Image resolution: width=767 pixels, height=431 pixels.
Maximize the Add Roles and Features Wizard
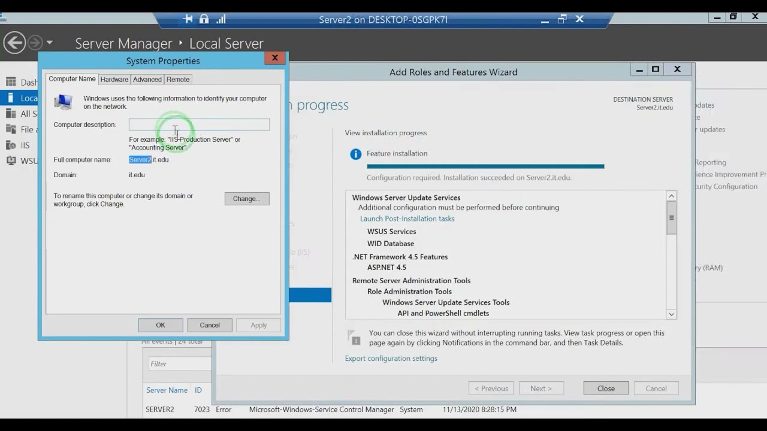click(656, 69)
